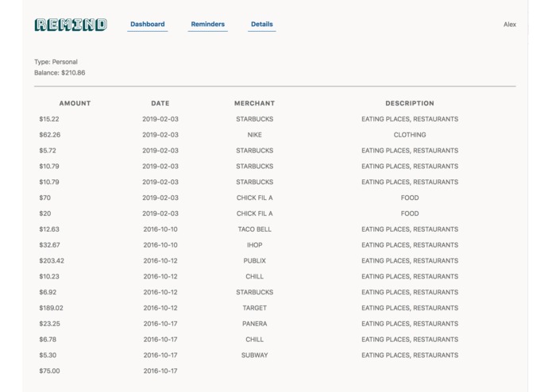
Task: Click the date in the $62.26 row
Action: pos(160,135)
